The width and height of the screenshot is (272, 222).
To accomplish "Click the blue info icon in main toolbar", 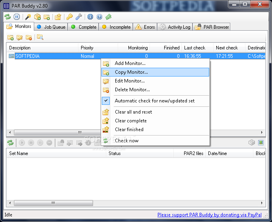I will pos(90,17).
